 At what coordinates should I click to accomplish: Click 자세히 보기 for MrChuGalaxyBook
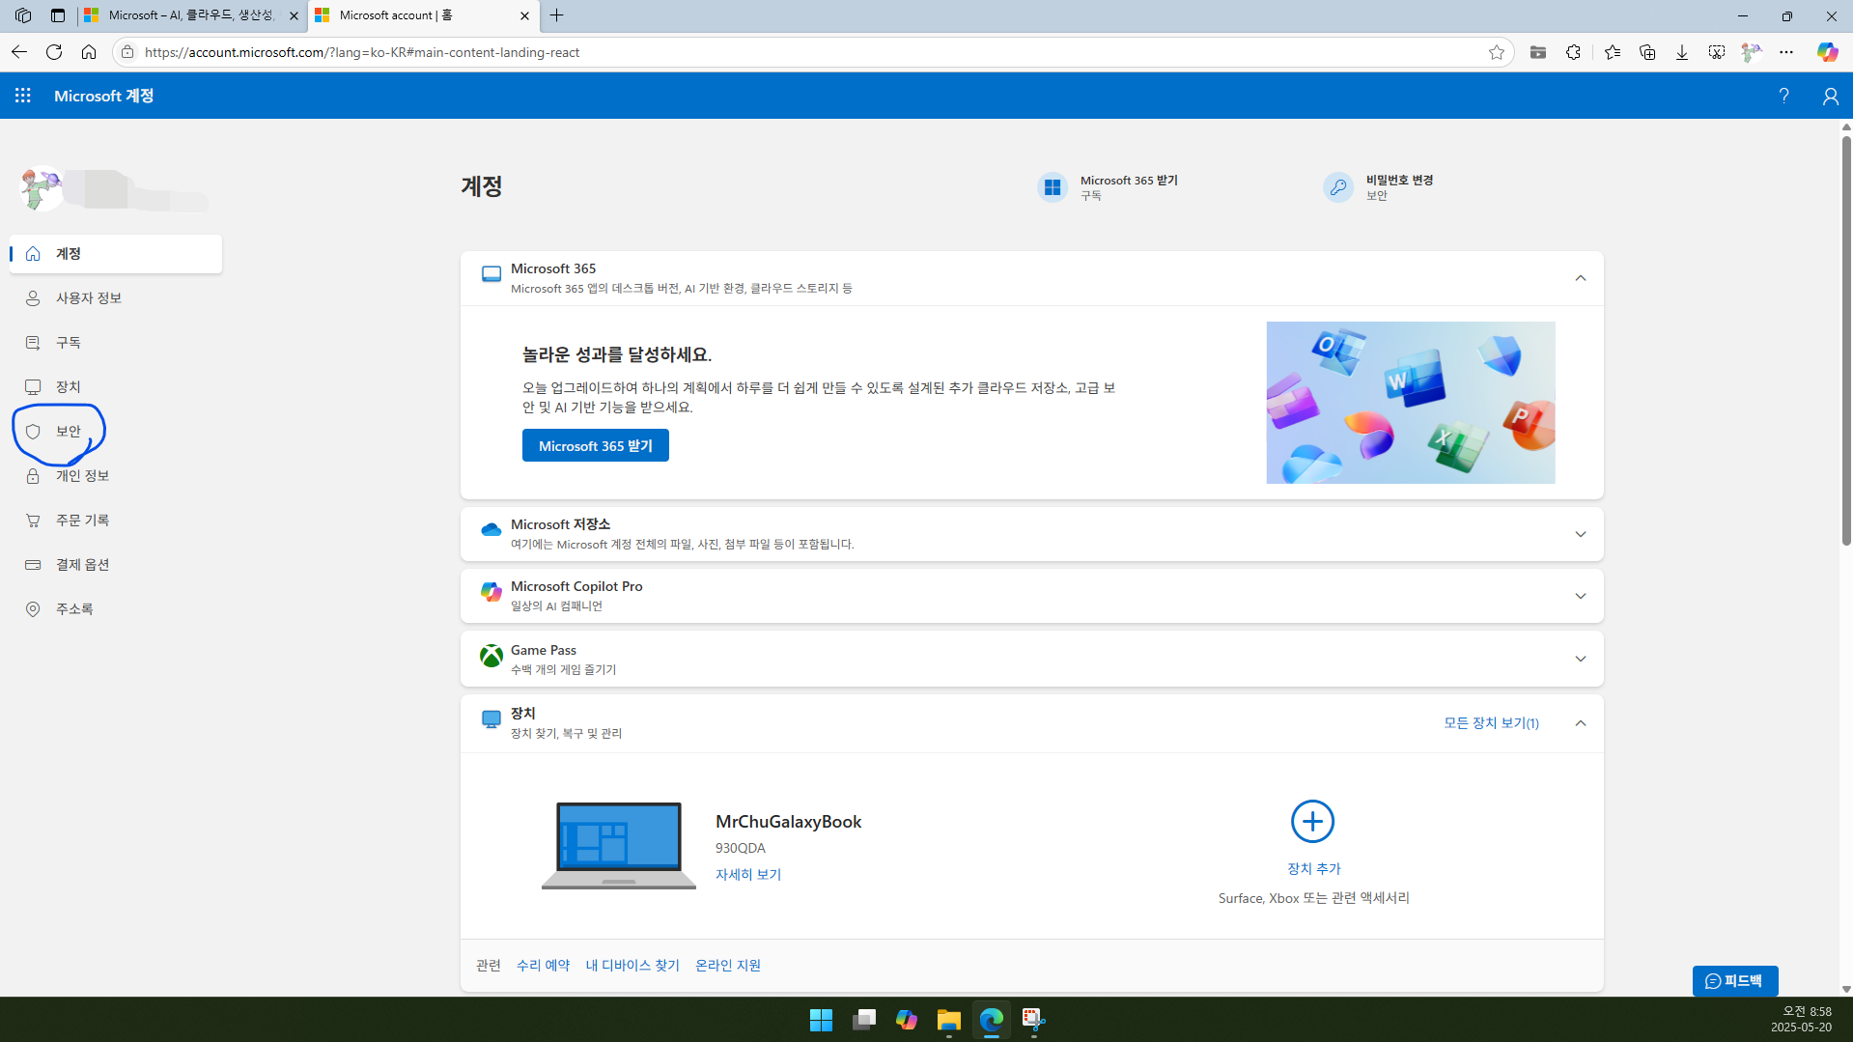coord(748,874)
